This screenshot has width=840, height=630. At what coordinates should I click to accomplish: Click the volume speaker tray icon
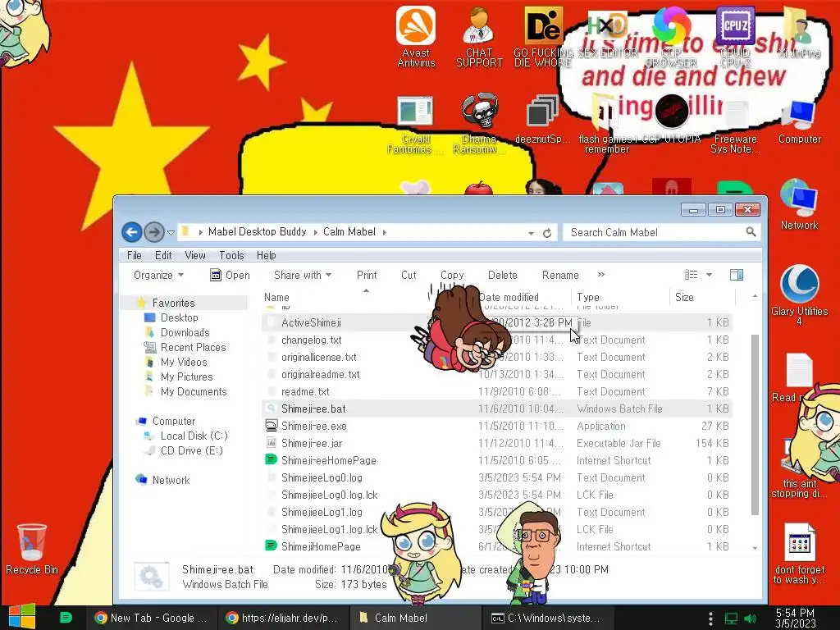(x=751, y=619)
